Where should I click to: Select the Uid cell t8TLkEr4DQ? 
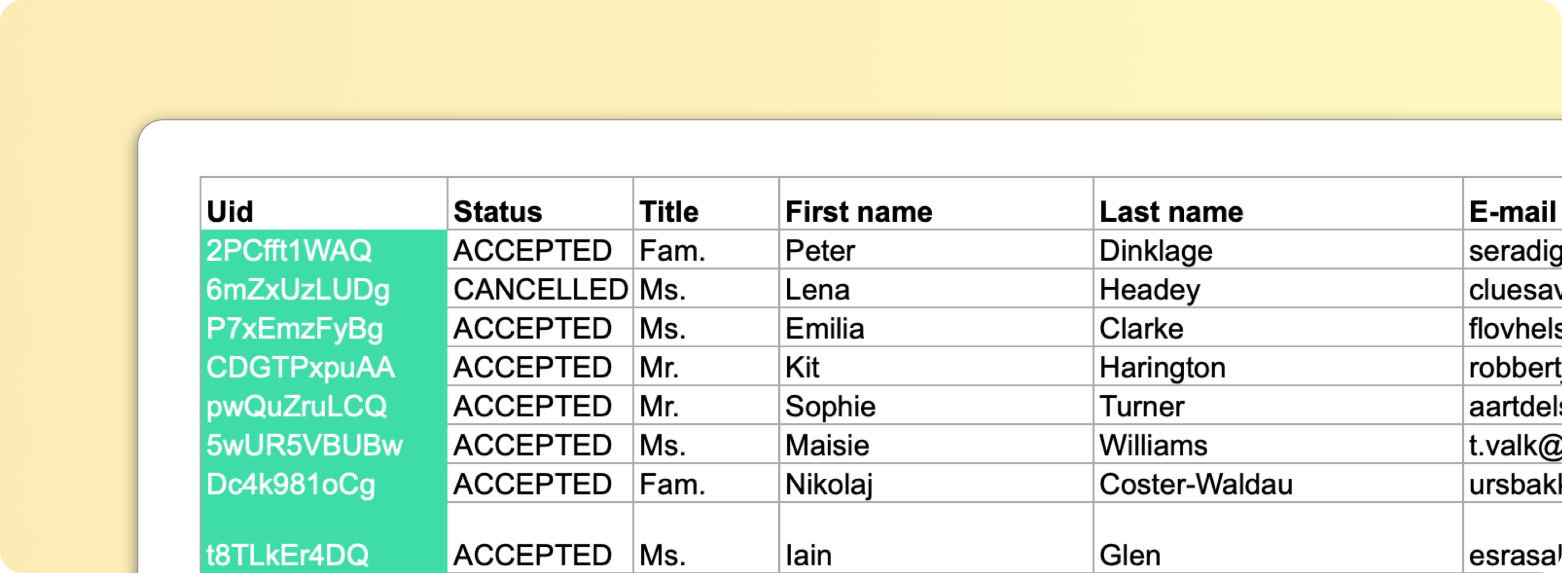click(324, 538)
